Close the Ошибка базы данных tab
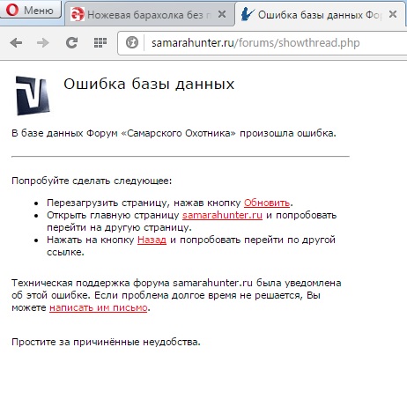The height and width of the screenshot is (399, 407). click(x=393, y=14)
